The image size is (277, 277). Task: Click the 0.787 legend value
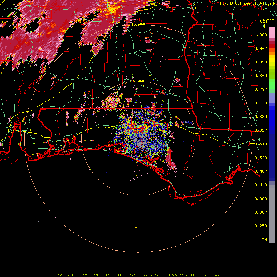[x=261, y=89]
